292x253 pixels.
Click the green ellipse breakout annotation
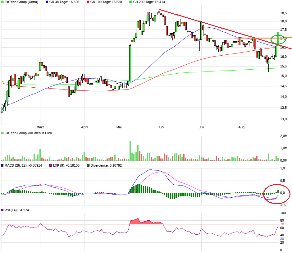278,39
